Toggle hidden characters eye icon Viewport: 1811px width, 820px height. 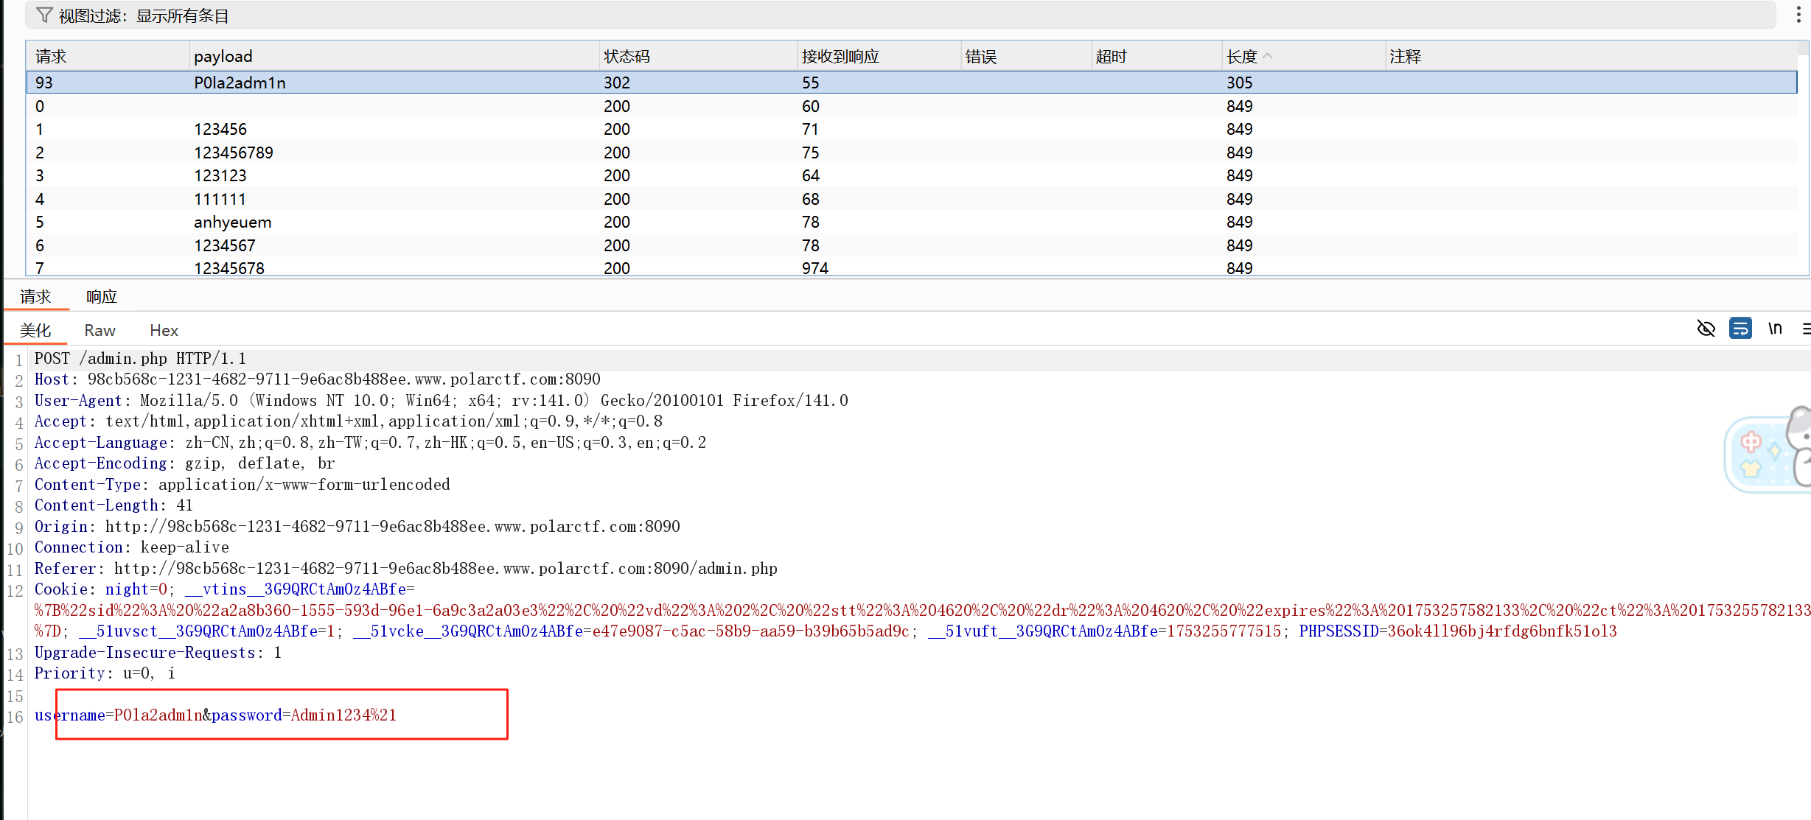[1706, 329]
